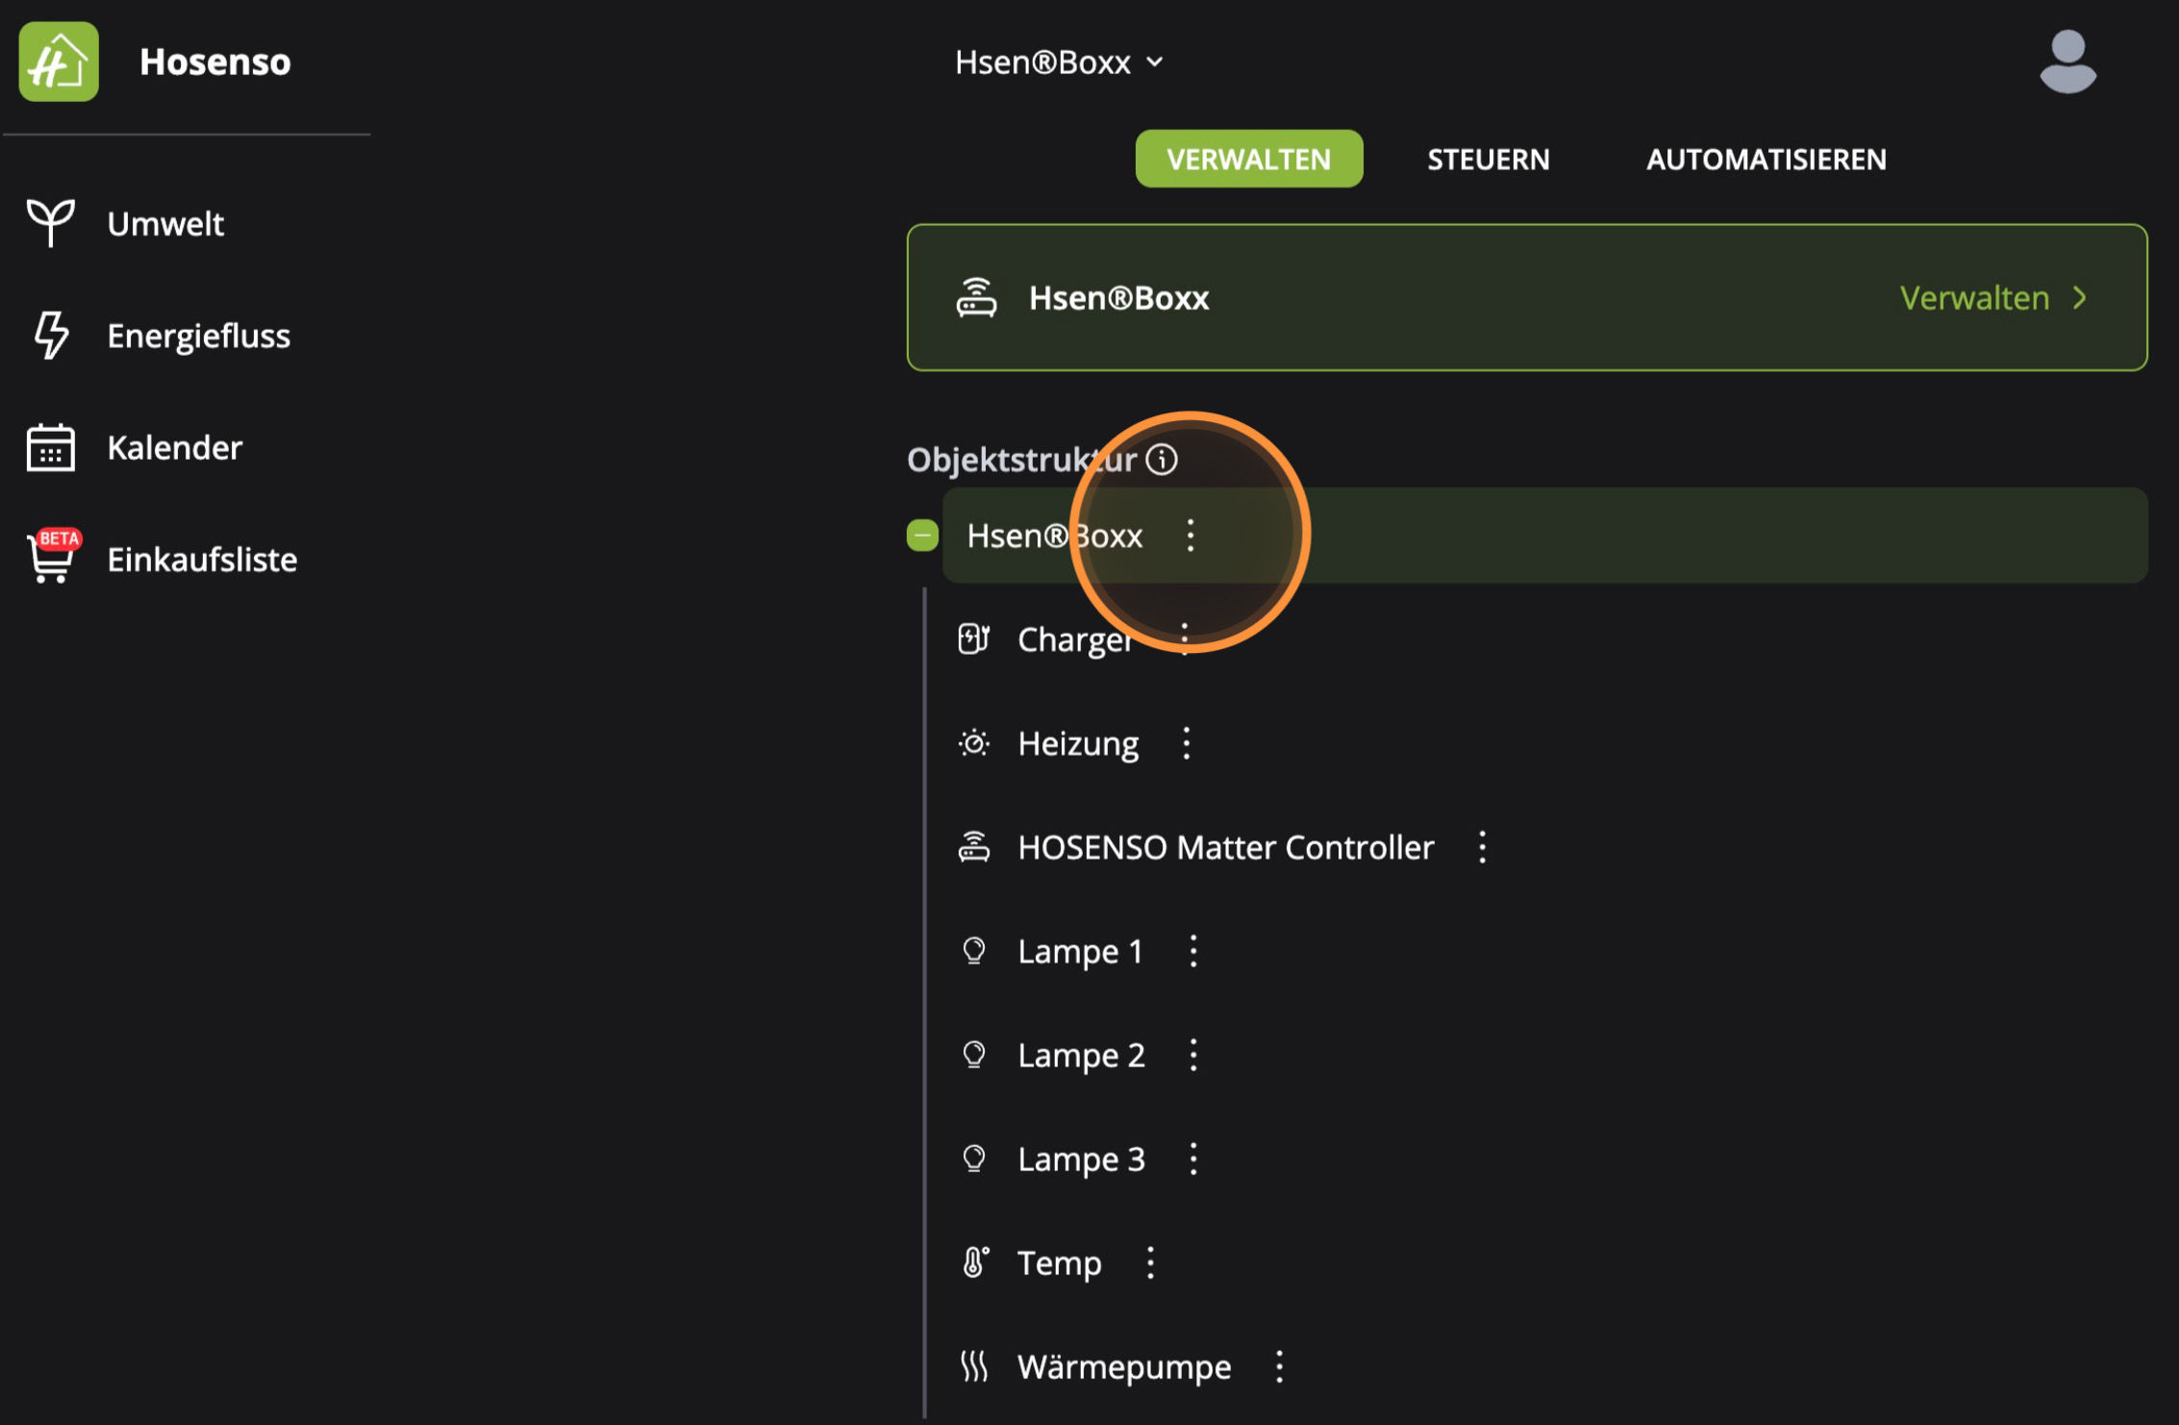Click the Energiefluss lightning icon
2179x1425 pixels.
[50, 336]
